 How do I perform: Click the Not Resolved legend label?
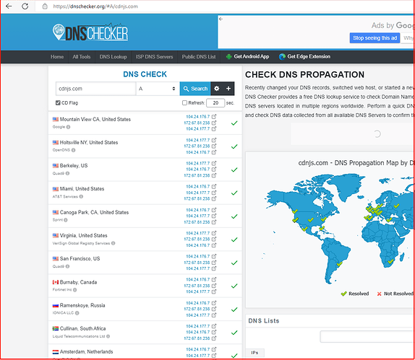pyautogui.click(x=398, y=294)
